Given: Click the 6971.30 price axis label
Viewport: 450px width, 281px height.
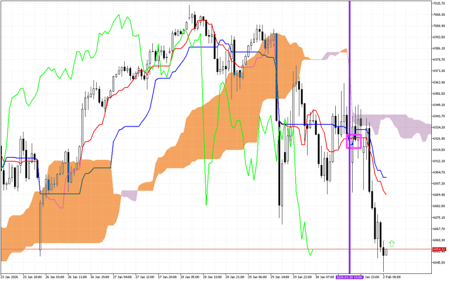Looking at the screenshot, I should [439, 71].
